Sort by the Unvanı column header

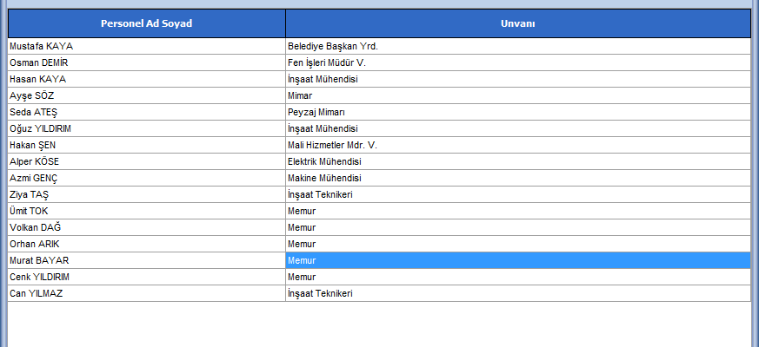coord(517,23)
